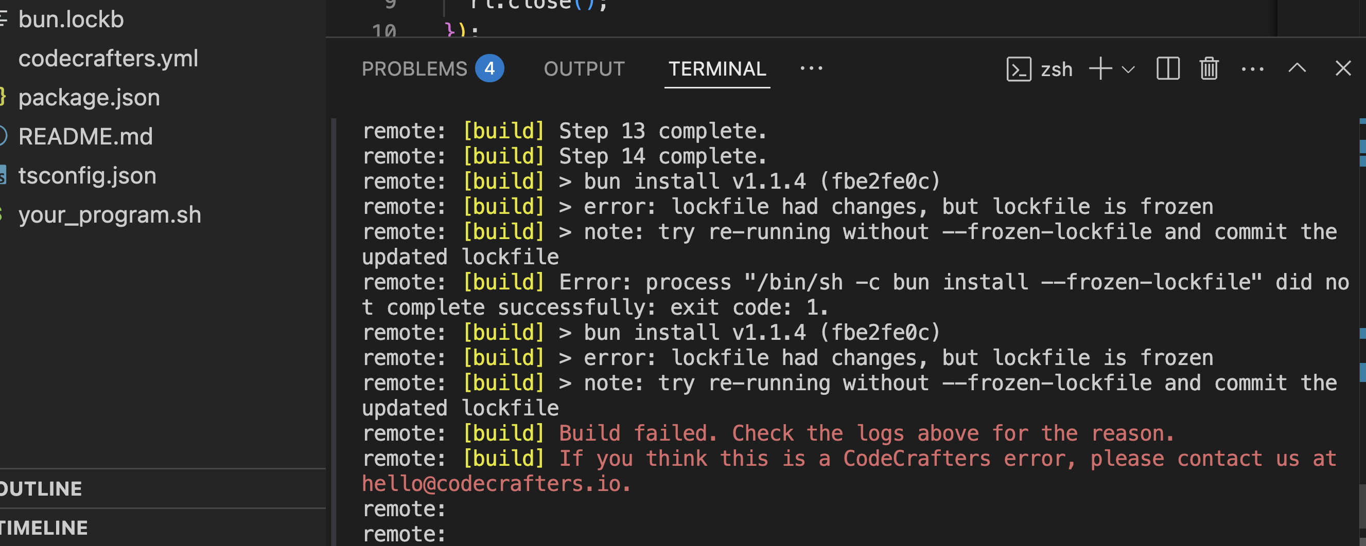
Task: Open bun.lockb in the explorer
Action: pos(71,20)
